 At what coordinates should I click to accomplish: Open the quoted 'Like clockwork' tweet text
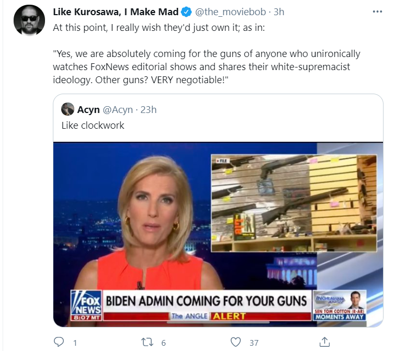[x=93, y=125]
